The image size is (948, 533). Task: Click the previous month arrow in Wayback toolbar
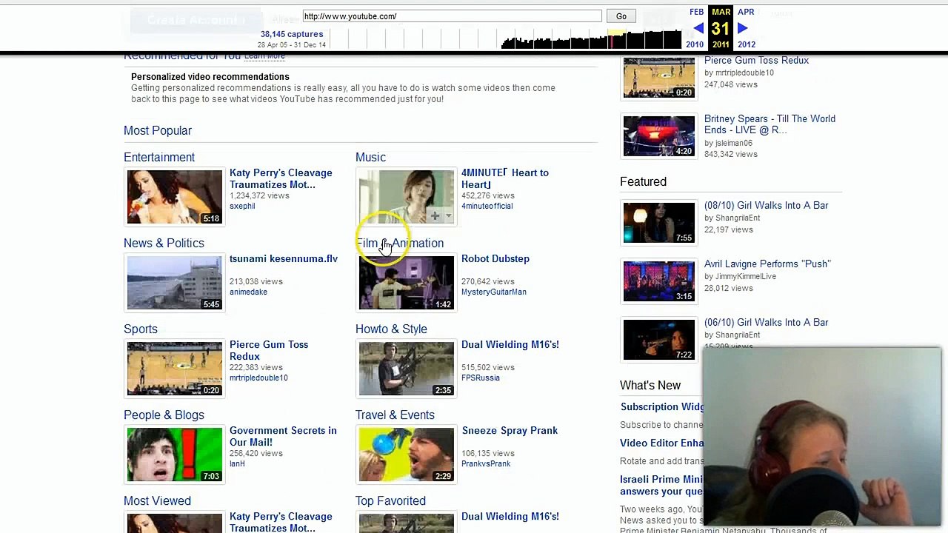coord(698,28)
